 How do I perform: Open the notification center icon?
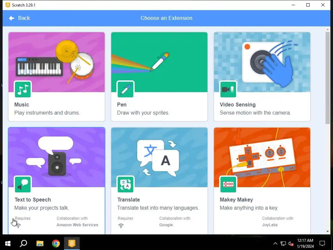(x=322, y=243)
